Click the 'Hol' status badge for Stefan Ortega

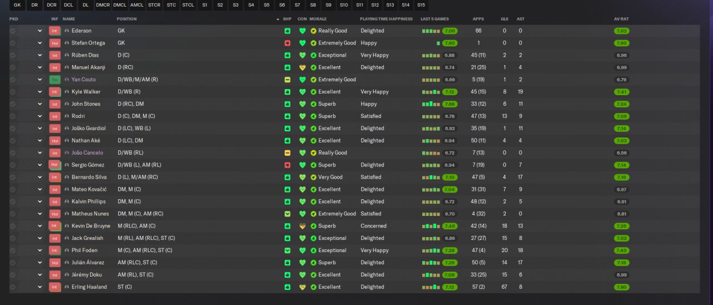point(55,43)
